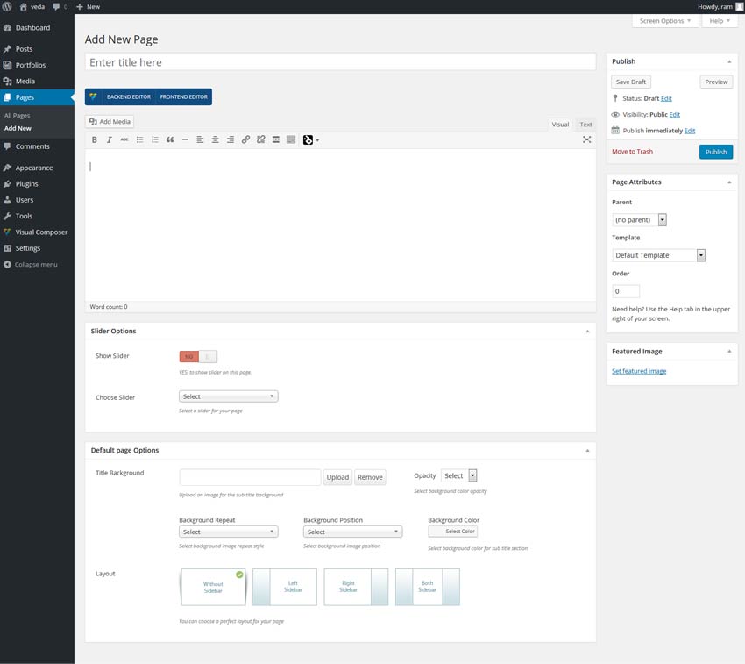
Task: Apply bold formatting in the editor toolbar
Action: (94, 139)
